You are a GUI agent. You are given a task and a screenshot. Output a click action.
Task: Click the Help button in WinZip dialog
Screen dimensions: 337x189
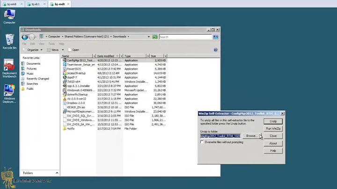(x=273, y=151)
